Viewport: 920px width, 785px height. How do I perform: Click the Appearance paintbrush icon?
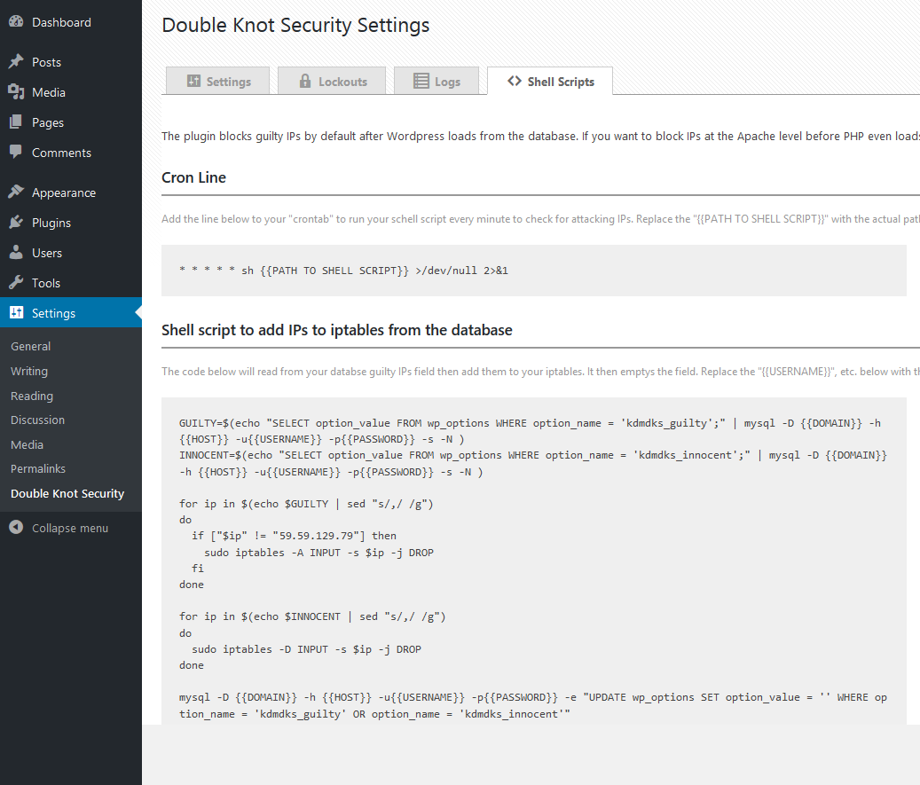(16, 192)
